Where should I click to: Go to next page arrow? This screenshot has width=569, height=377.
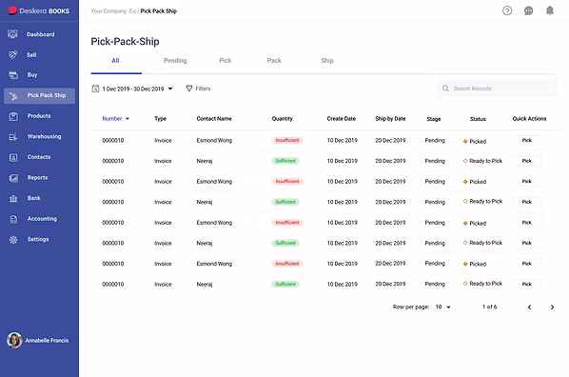pos(552,308)
